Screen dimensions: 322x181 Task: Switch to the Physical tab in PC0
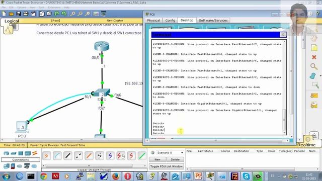(x=153, y=20)
